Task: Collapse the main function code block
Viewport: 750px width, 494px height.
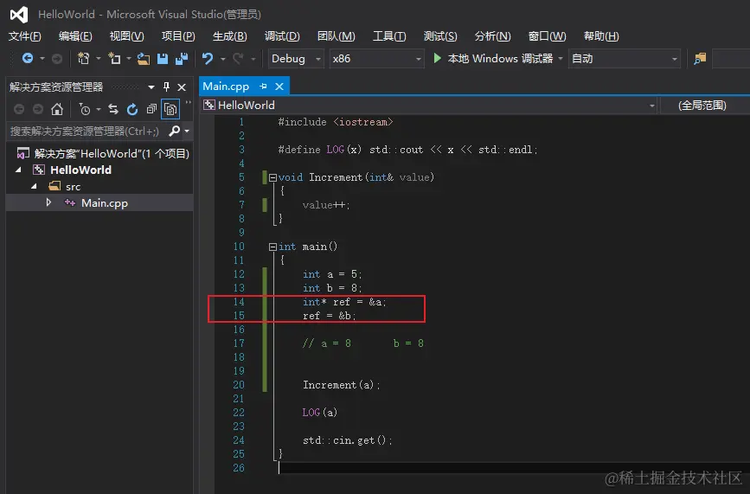Action: point(272,247)
